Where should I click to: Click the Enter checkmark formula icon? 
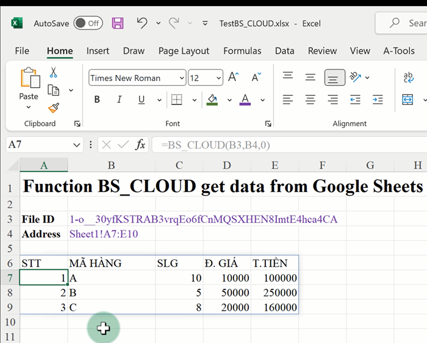click(x=123, y=145)
